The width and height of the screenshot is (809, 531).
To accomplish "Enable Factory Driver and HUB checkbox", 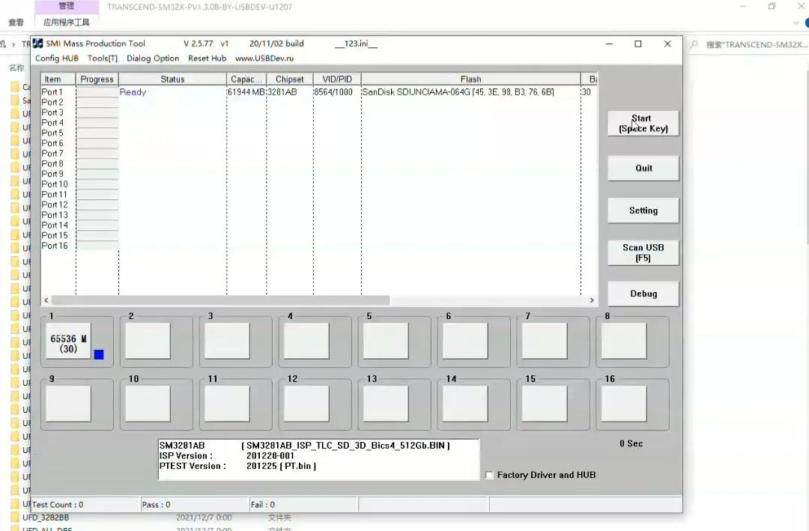I will coord(489,475).
